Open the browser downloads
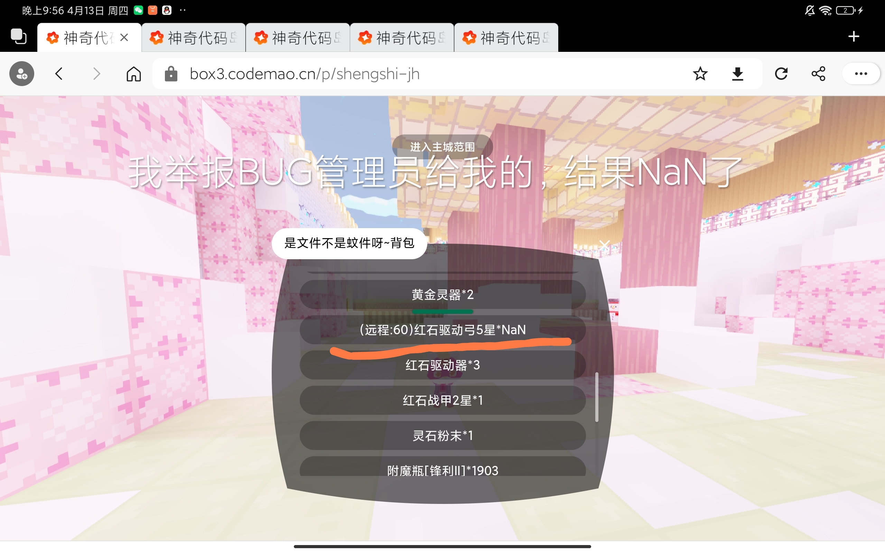Viewport: 885px width, 553px height. pyautogui.click(x=737, y=74)
